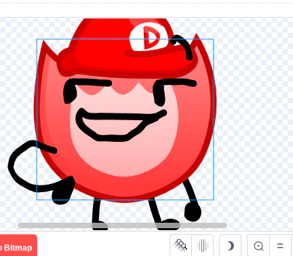Toggle the dark mode moon button
293x256 pixels.
[x=230, y=245]
